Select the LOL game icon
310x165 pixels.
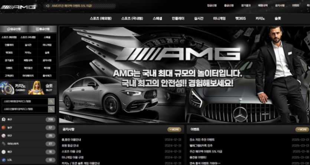pos(4,160)
